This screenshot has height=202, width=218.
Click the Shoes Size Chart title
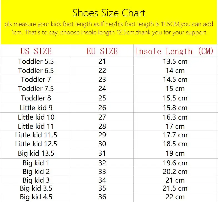tap(109, 13)
